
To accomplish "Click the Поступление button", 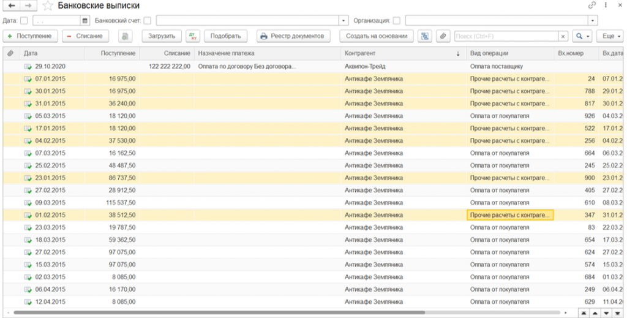I will (31, 36).
